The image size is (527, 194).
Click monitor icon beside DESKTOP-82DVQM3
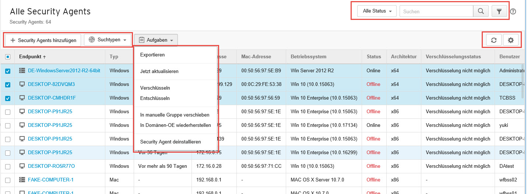pyautogui.click(x=22, y=84)
